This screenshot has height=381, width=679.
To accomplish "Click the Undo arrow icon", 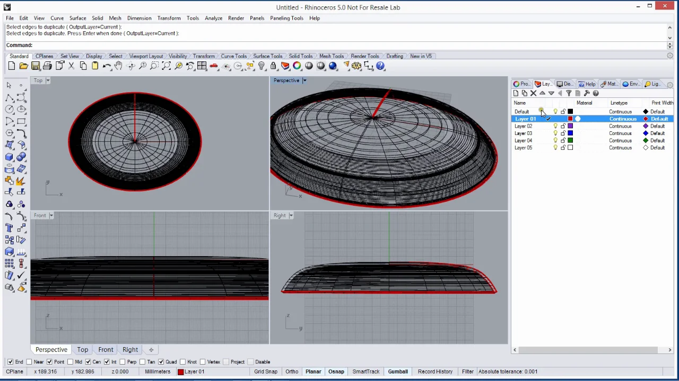I will [x=107, y=66].
